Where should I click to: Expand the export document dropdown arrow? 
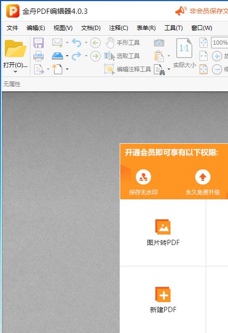click(48, 69)
